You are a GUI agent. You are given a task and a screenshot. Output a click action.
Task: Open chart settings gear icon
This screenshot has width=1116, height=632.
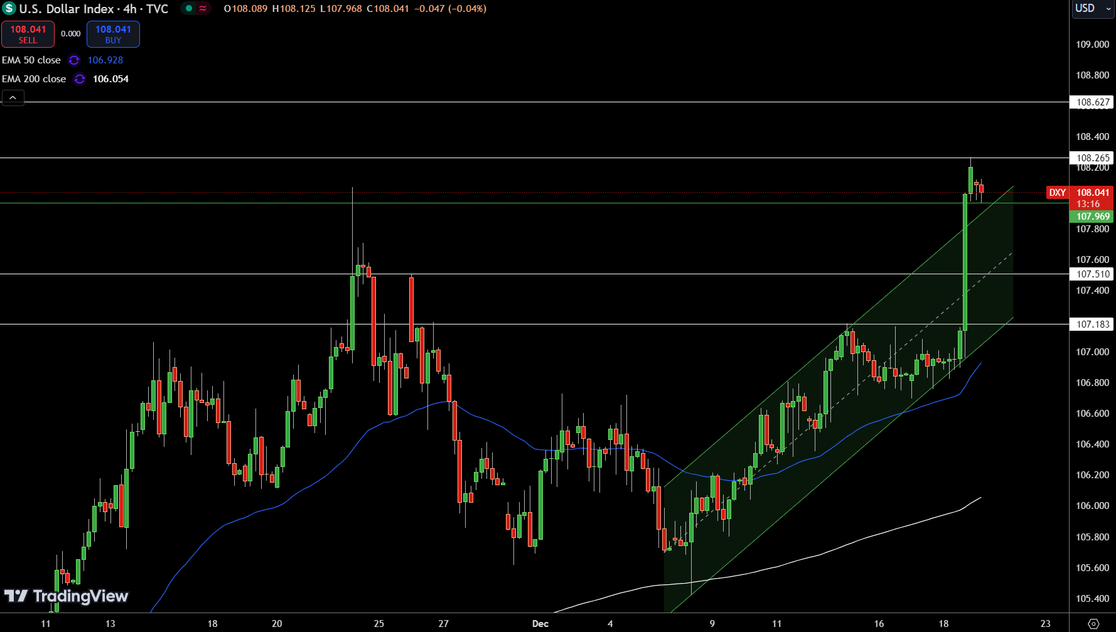pyautogui.click(x=1093, y=624)
